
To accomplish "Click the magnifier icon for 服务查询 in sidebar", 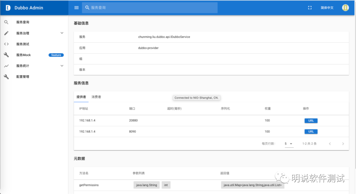I will (6, 22).
